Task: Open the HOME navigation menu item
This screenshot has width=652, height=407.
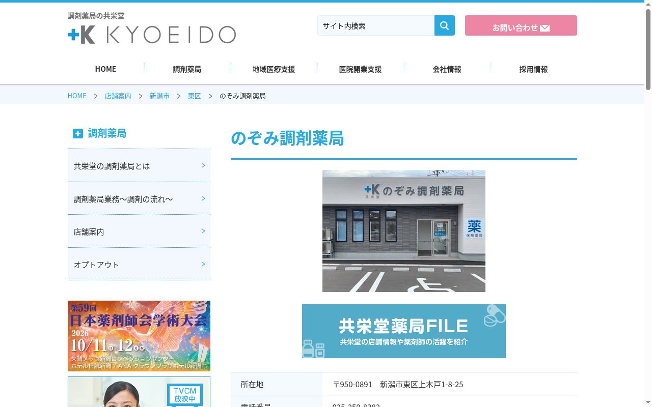Action: tap(105, 69)
